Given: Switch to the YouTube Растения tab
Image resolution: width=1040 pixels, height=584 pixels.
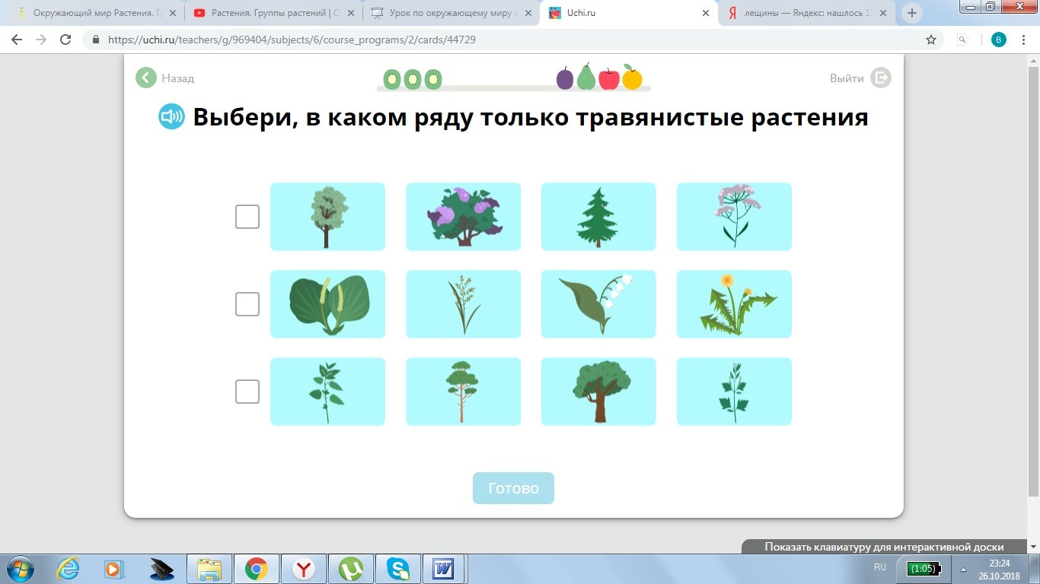Looking at the screenshot, I should 270,13.
